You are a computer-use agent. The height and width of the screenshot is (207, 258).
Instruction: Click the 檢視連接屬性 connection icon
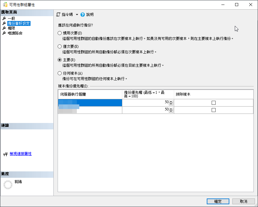5,154
